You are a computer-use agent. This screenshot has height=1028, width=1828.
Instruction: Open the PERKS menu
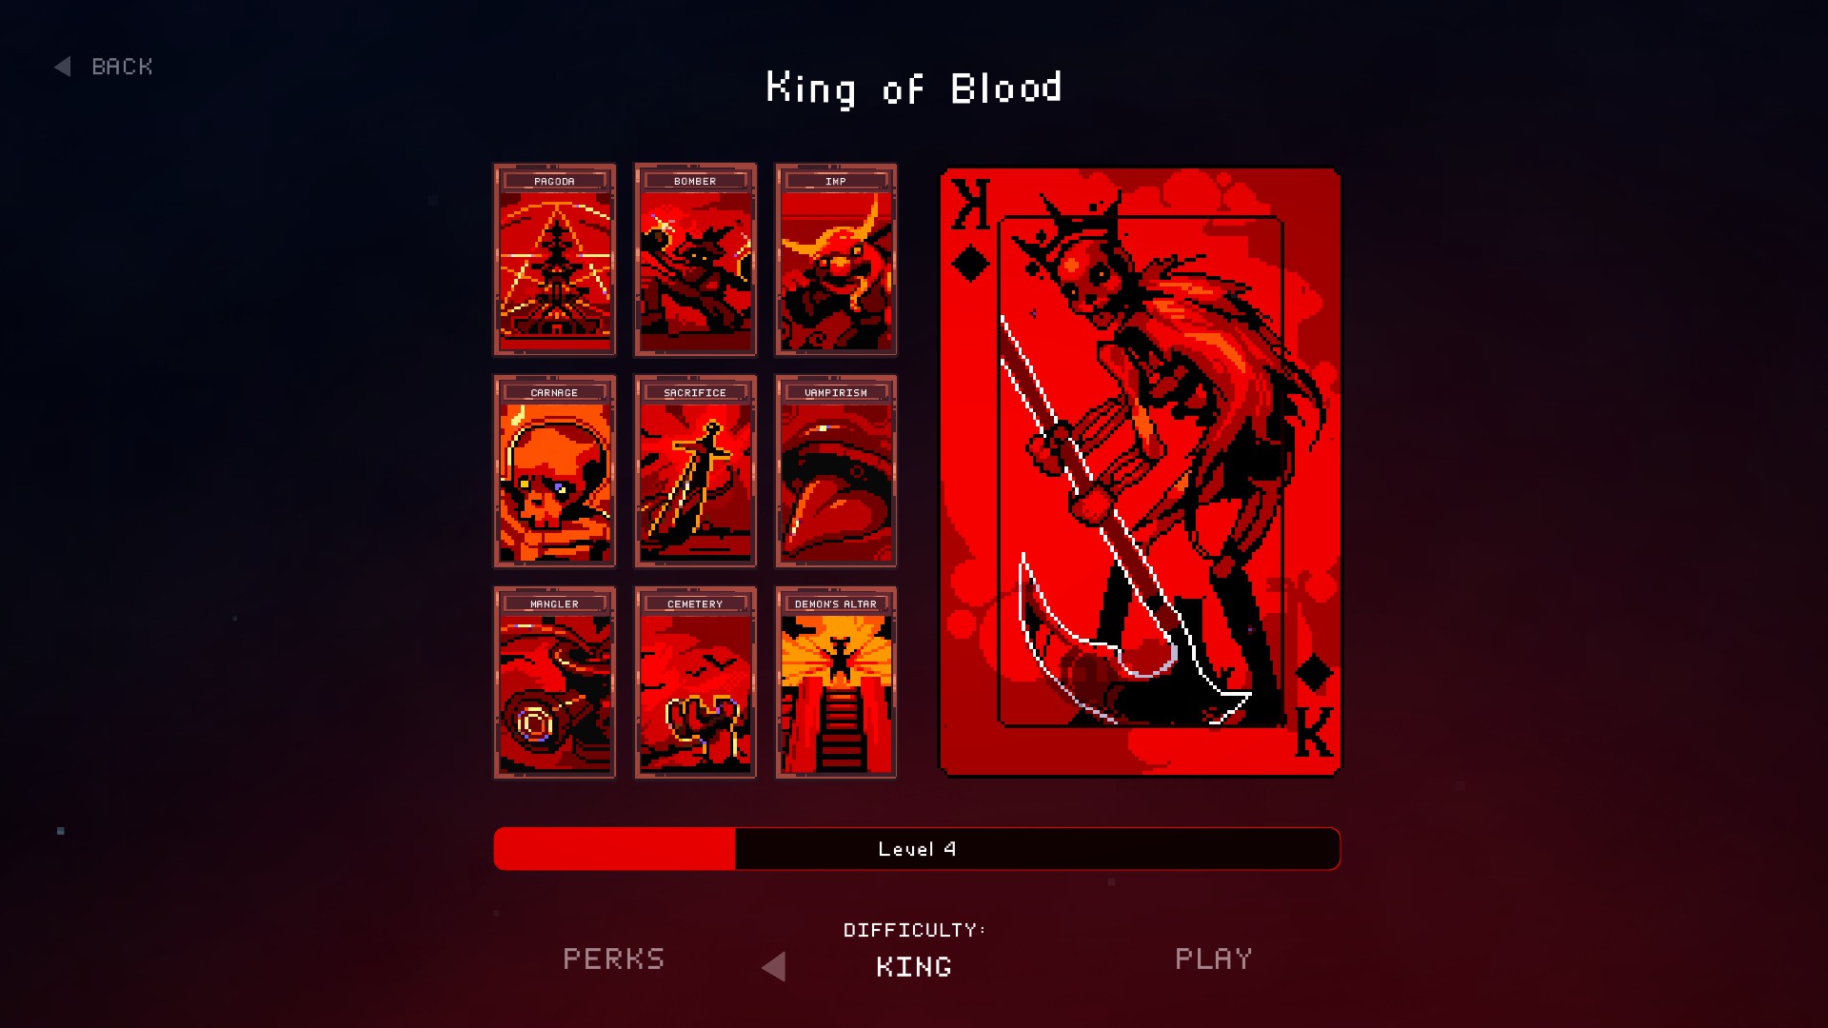pyautogui.click(x=614, y=959)
